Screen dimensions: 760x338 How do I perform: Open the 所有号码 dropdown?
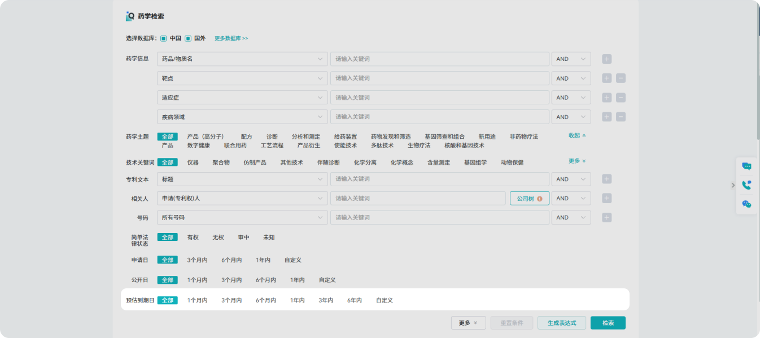[242, 217]
